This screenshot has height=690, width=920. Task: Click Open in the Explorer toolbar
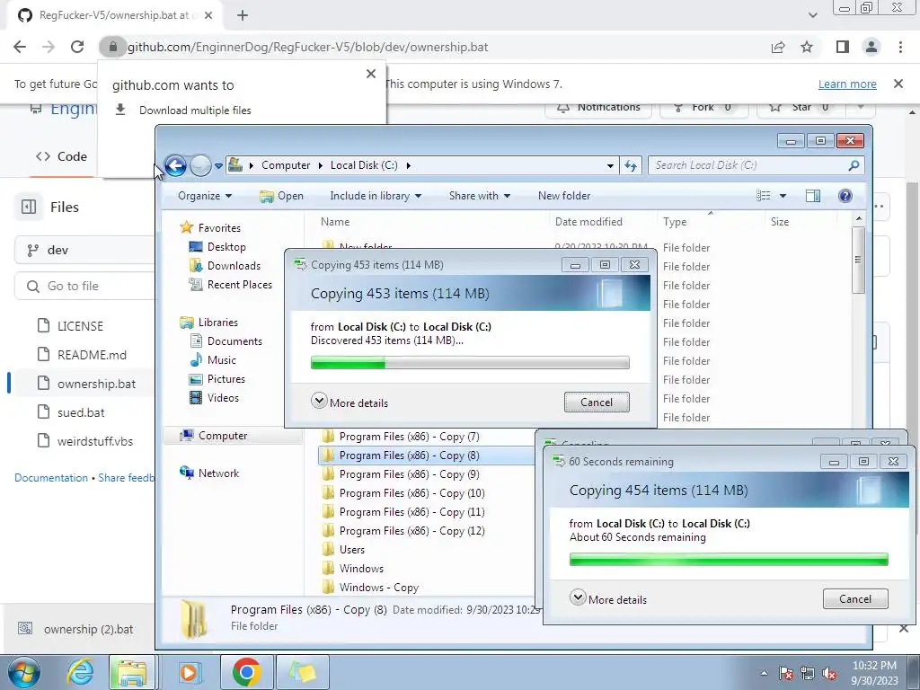[281, 196]
